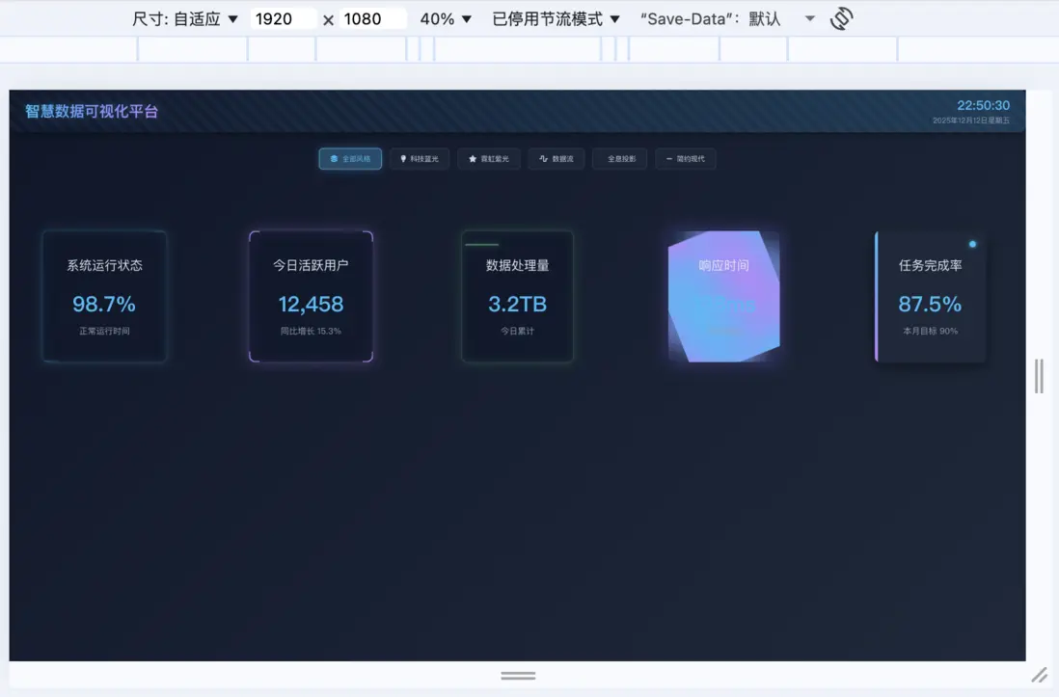This screenshot has height=697, width=1059.
Task: Click the 正常运行时间 label
Action: click(105, 331)
